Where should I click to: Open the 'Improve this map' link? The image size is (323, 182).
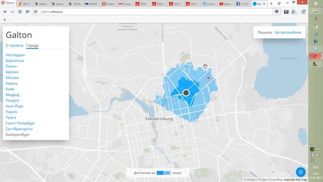click(295, 180)
